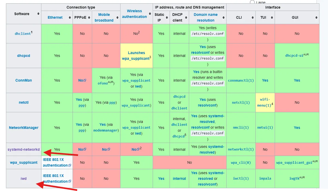Open the iwd row header link

[x=24, y=178]
